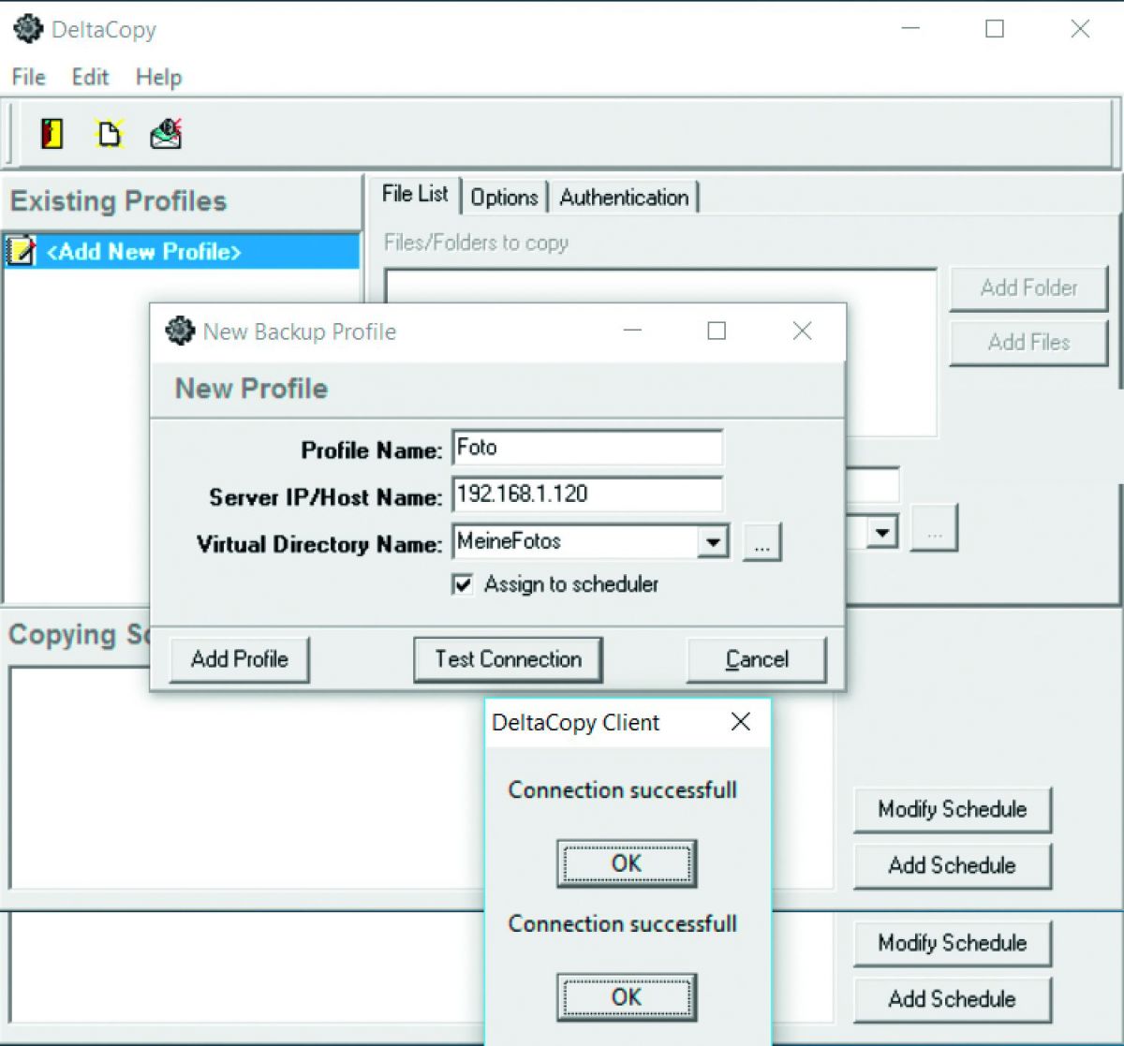The height and width of the screenshot is (1046, 1124).
Task: Switch to the Authentication tab
Action: click(624, 198)
